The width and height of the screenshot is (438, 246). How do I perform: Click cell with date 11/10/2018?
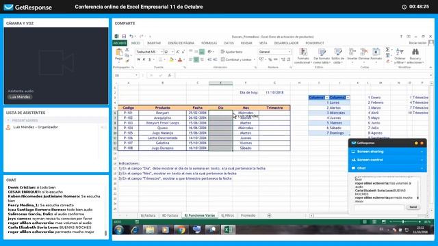pyautogui.click(x=274, y=92)
